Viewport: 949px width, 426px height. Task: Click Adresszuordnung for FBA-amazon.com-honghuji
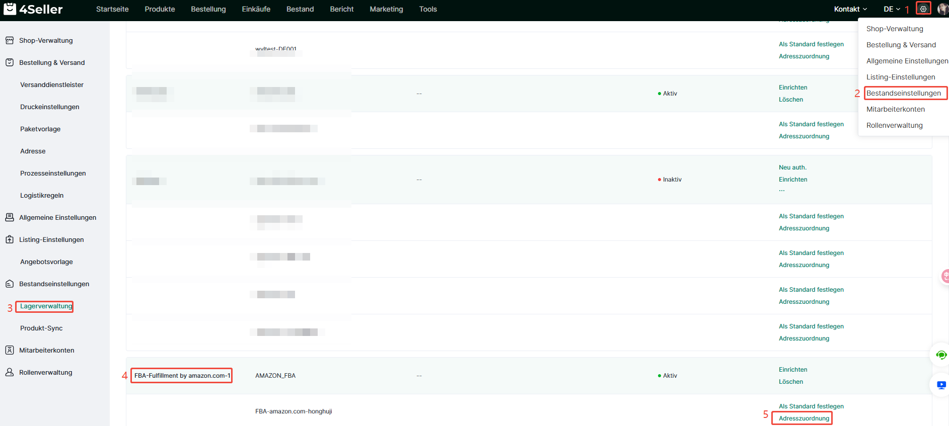(804, 418)
